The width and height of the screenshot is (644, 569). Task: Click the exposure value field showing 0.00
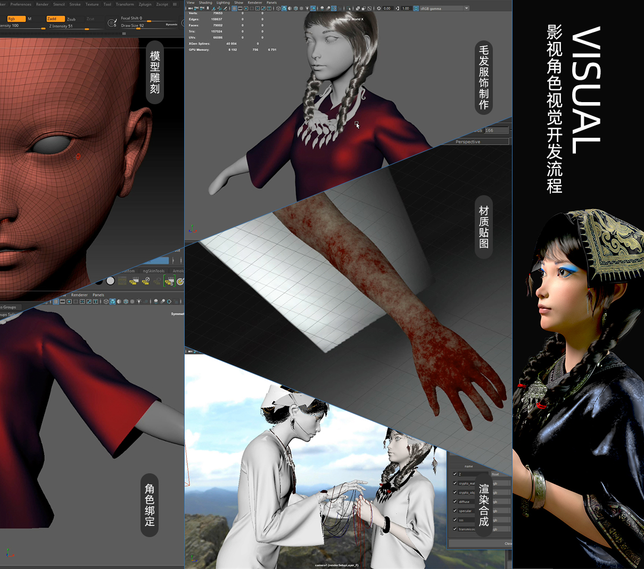[387, 9]
